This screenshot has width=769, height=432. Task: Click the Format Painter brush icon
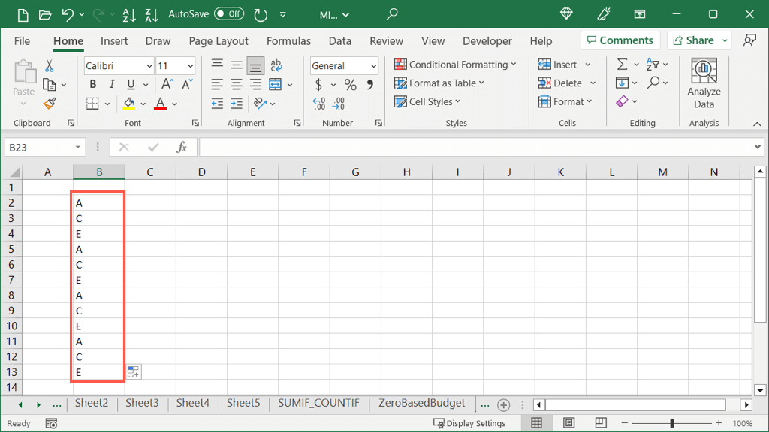click(x=50, y=103)
